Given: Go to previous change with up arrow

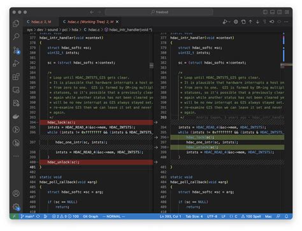Looking at the screenshot, I should click(x=250, y=22).
